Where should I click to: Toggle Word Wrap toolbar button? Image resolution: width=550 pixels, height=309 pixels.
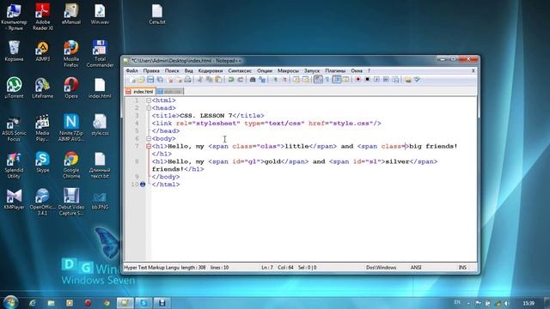tap(318, 80)
